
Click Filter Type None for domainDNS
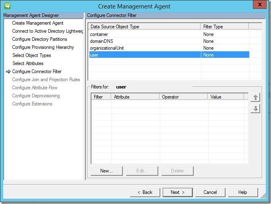(x=209, y=41)
